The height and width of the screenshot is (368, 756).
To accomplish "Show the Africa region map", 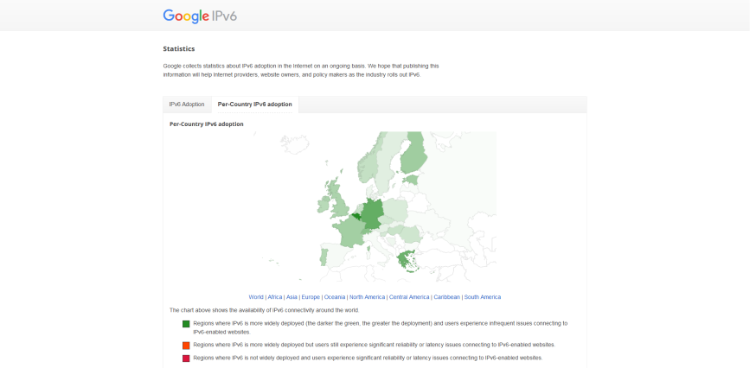I will coord(275,297).
